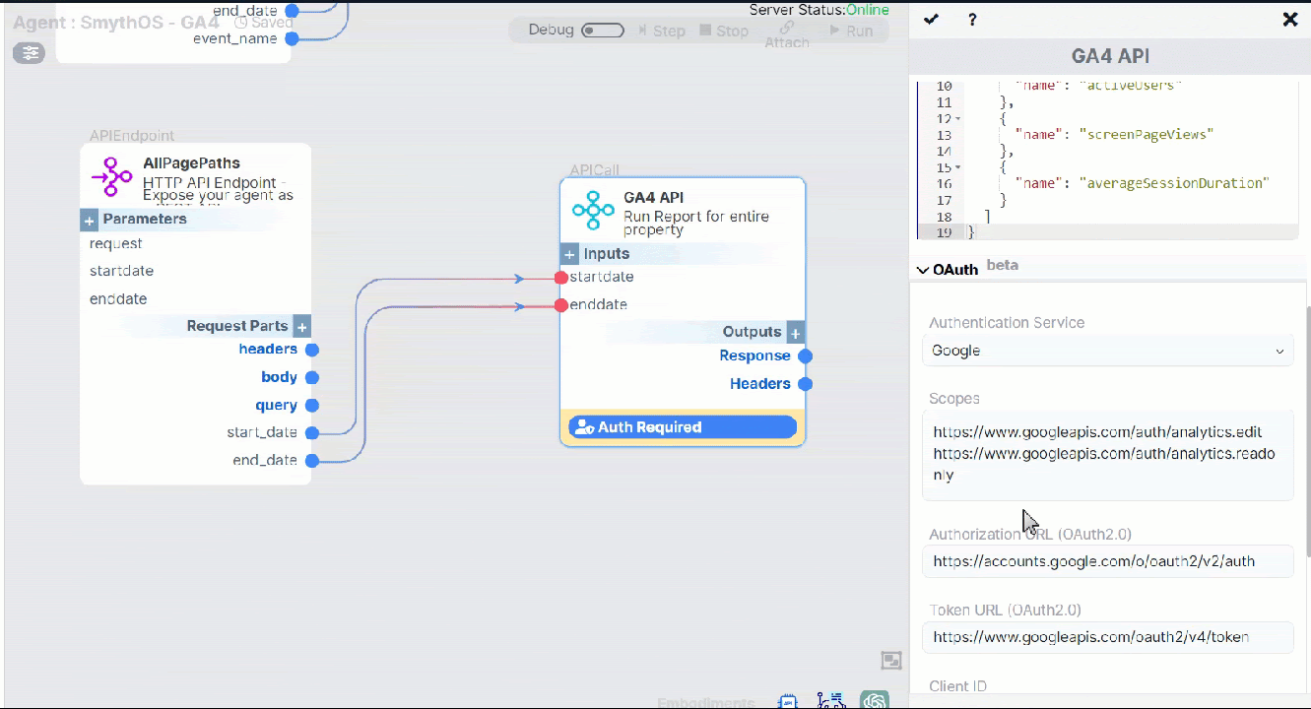
Task: Click the AllPagePaths node title
Action: click(x=191, y=163)
